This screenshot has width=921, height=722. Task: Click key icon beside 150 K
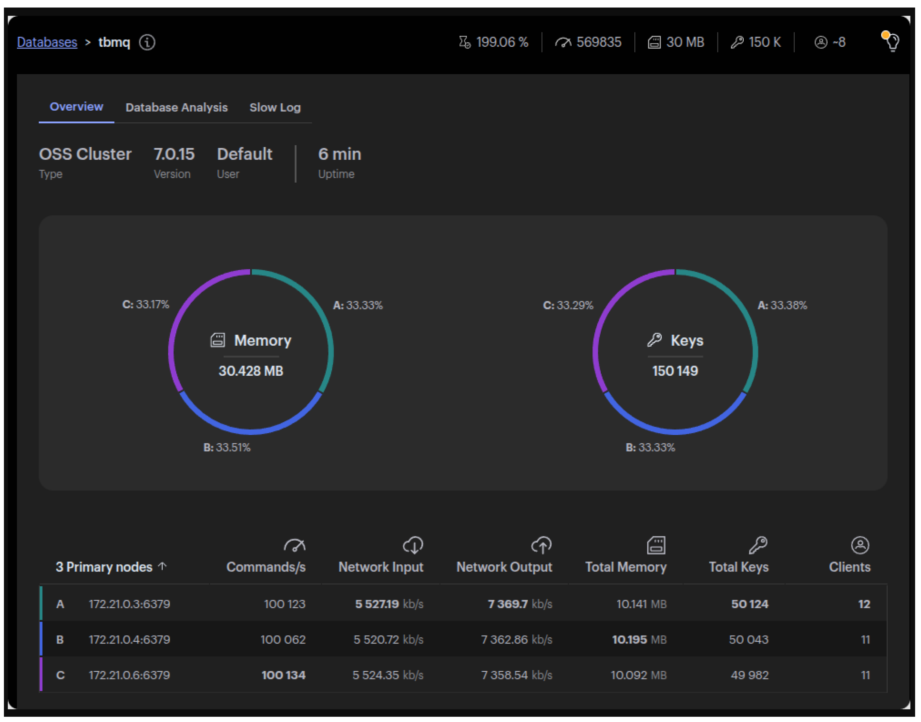(736, 42)
